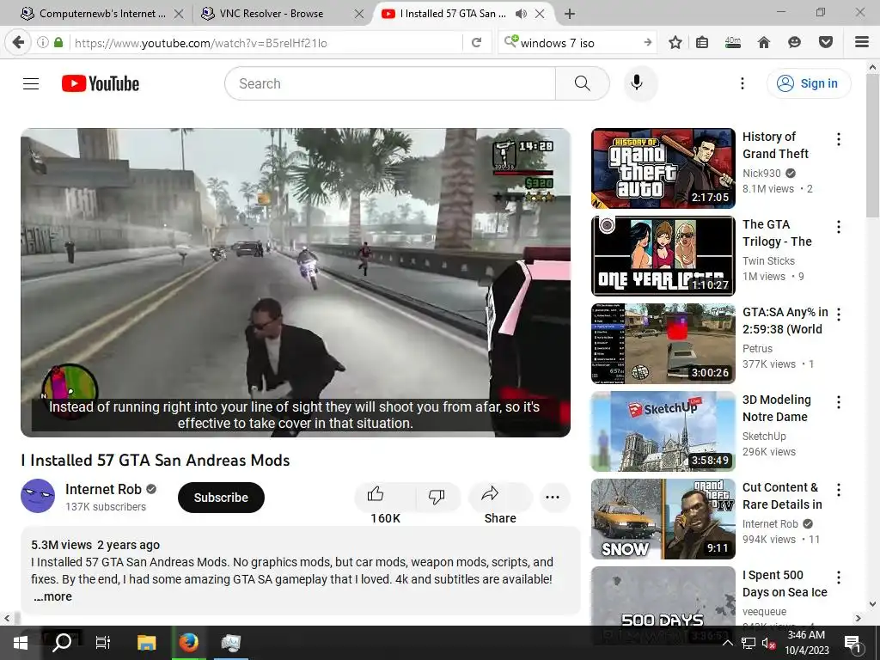Open the Windows Start menu
The height and width of the screenshot is (660, 880).
pos(21,643)
